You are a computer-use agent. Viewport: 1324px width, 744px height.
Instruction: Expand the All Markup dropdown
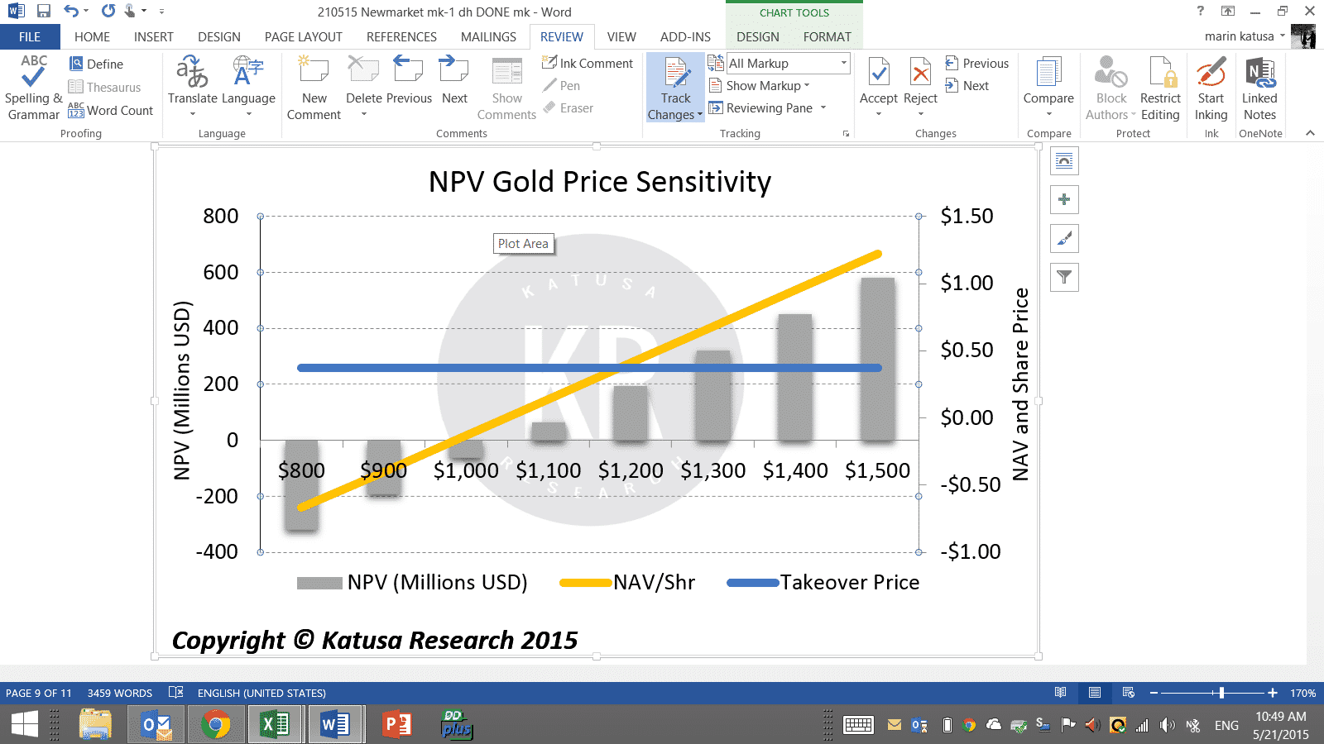pyautogui.click(x=843, y=64)
